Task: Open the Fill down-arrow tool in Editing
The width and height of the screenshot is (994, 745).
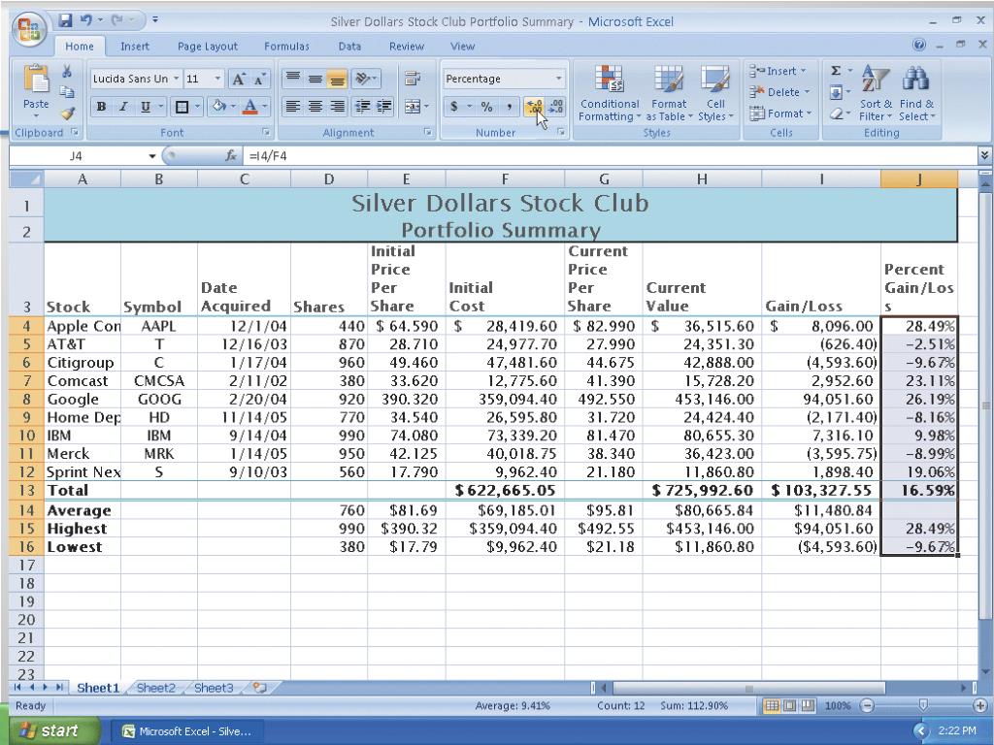Action: point(836,92)
